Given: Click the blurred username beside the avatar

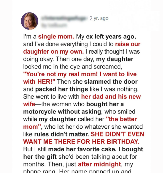Looking at the screenshot, I should (64, 18).
